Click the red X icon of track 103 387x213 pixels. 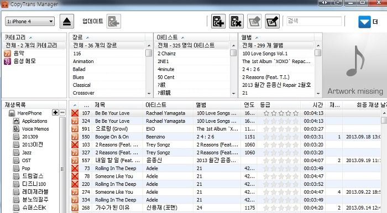point(75,145)
